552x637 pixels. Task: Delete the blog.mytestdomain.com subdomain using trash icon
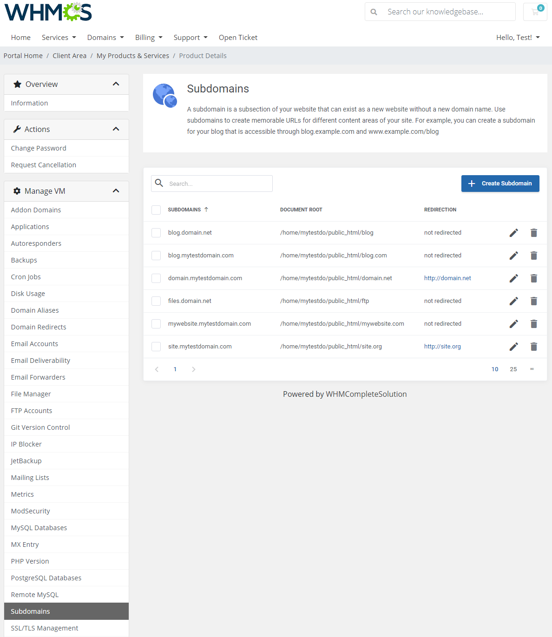(x=533, y=255)
